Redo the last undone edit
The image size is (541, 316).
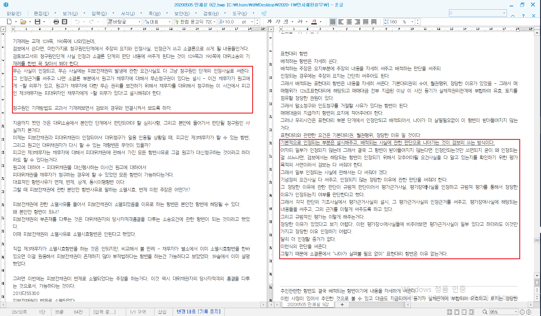(91, 22)
